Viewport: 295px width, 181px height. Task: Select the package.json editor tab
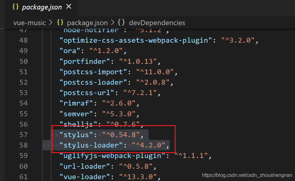coord(41,7)
